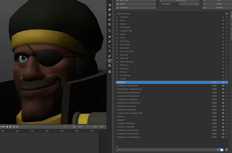Jump to next keyframe in timeline
Image resolution: width=232 pixels, height=153 pixels.
(14, 127)
